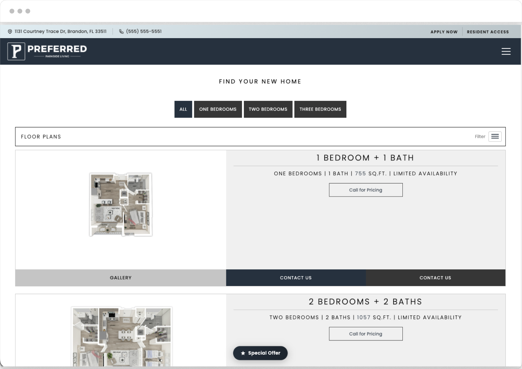This screenshot has height=369, width=522.
Task: Open the Special Offer popup
Action: [260, 353]
